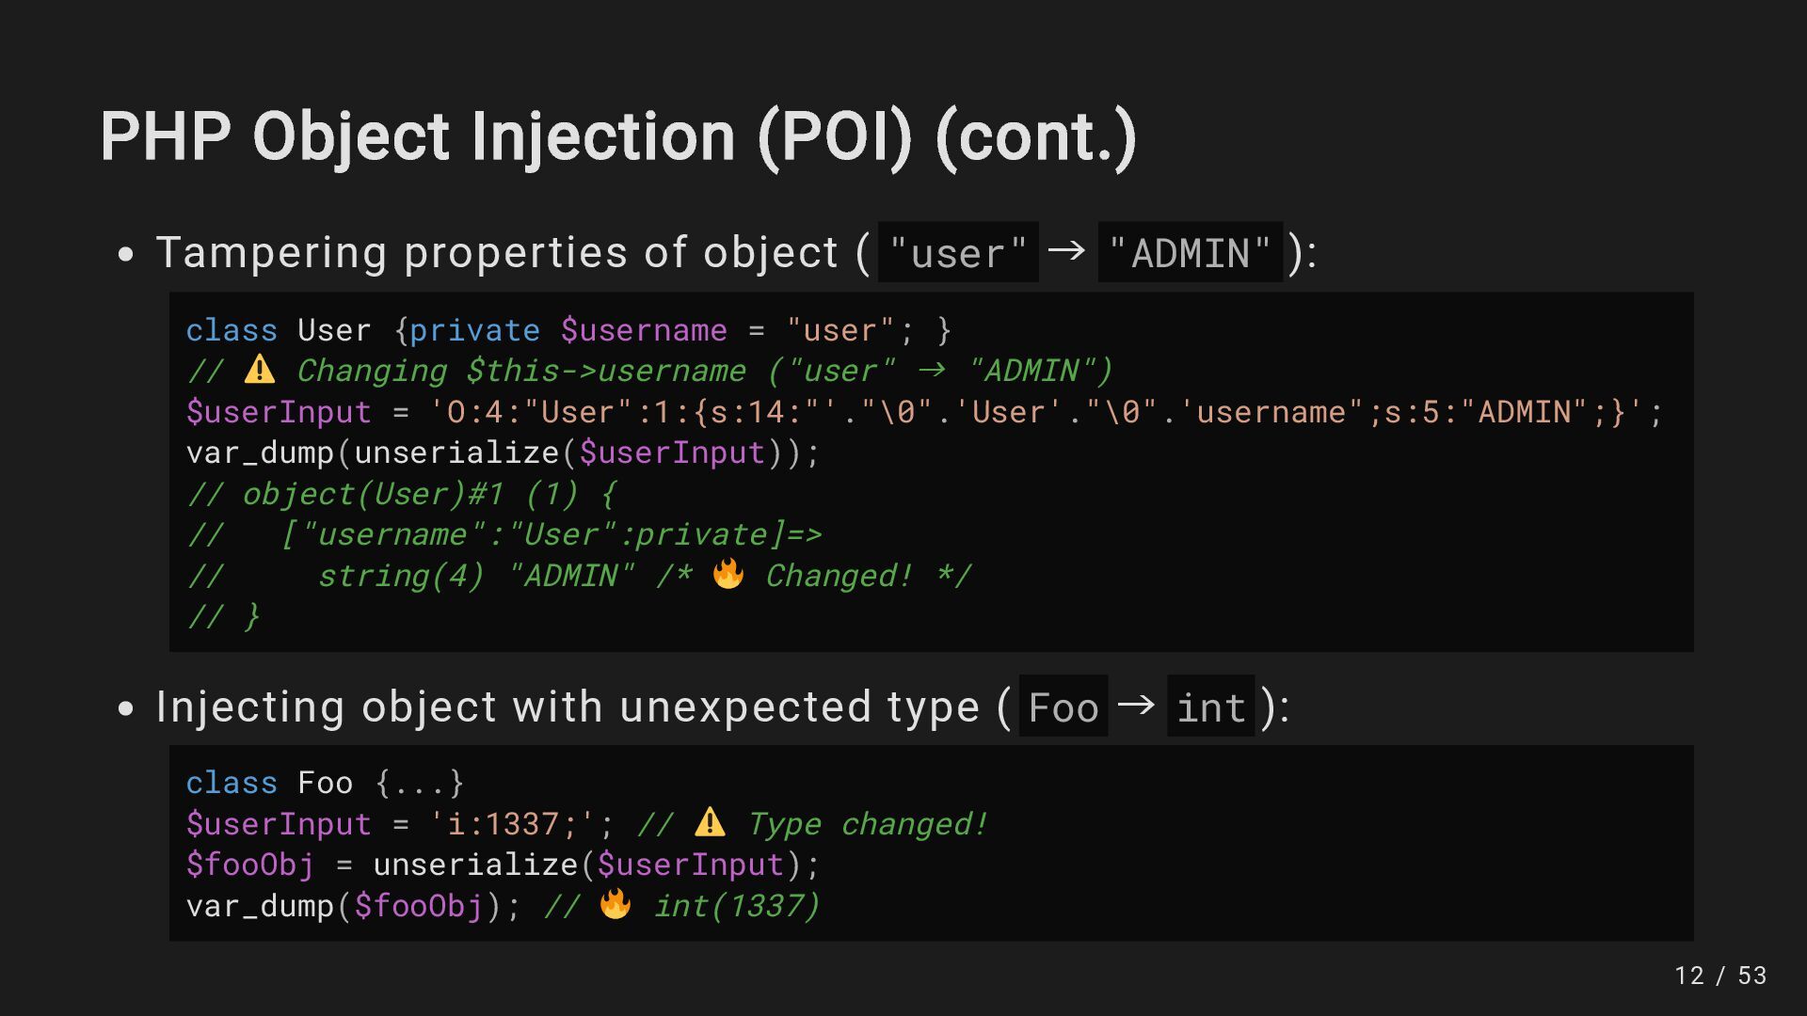Click the arrow between Foo and int
The height and width of the screenshot is (1016, 1807).
pos(1136,704)
